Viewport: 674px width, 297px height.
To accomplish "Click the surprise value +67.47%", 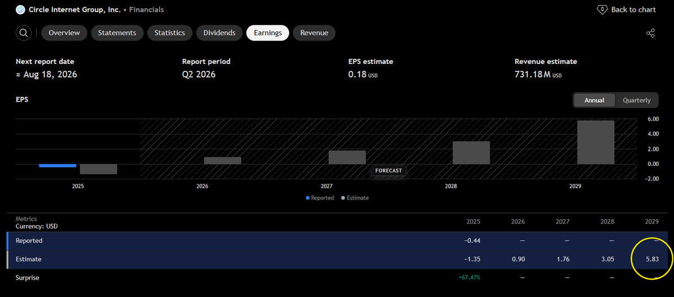I will pyautogui.click(x=468, y=277).
